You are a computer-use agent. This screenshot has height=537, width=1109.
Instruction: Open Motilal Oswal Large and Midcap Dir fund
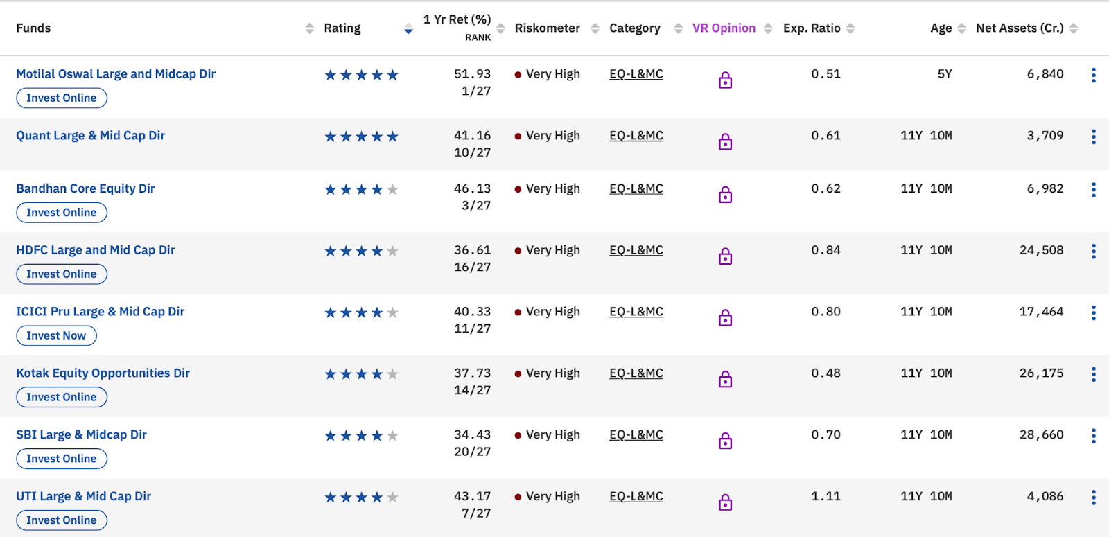[x=116, y=73]
